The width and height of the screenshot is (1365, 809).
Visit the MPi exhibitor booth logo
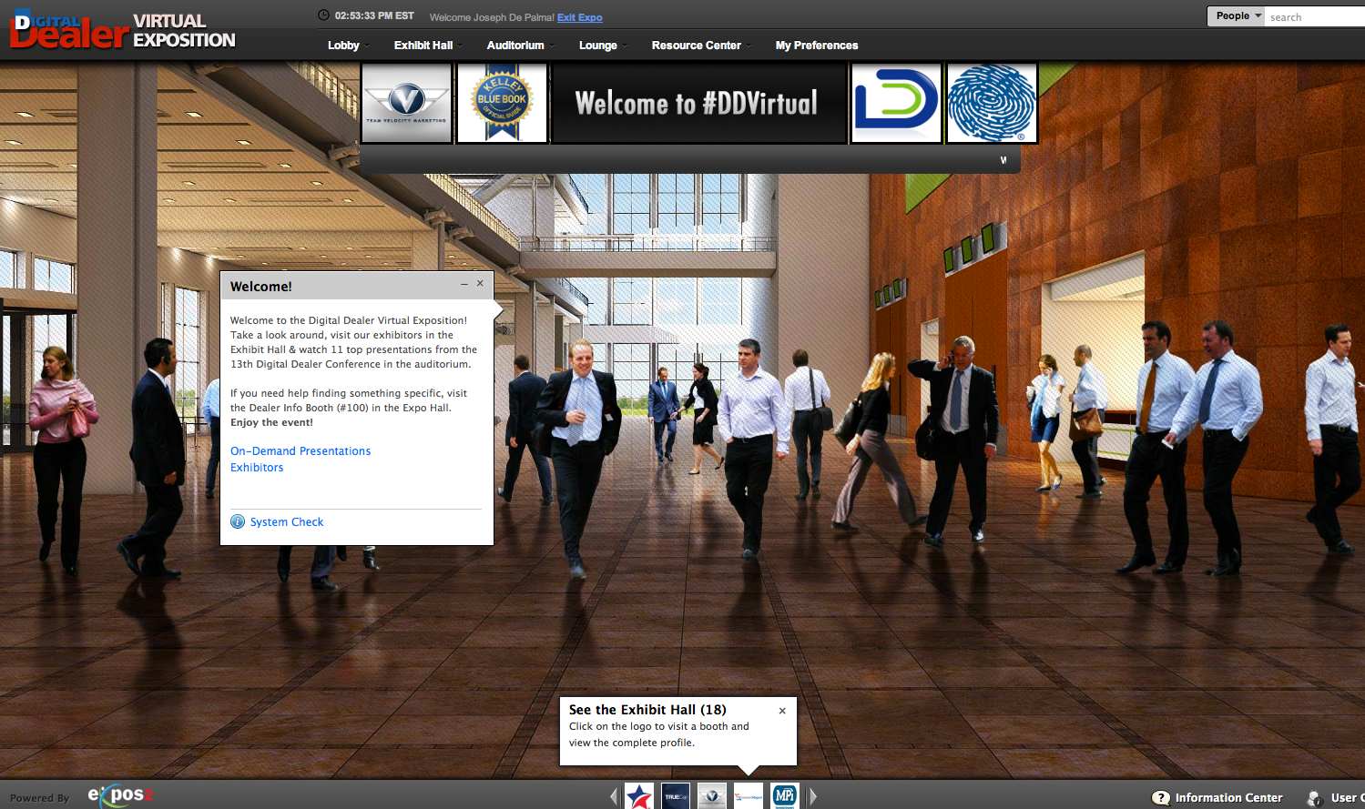pyautogui.click(x=785, y=796)
